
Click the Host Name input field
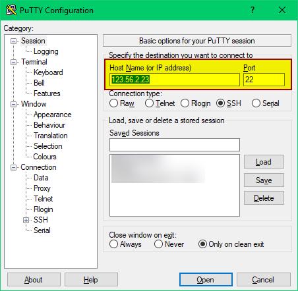coord(175,80)
